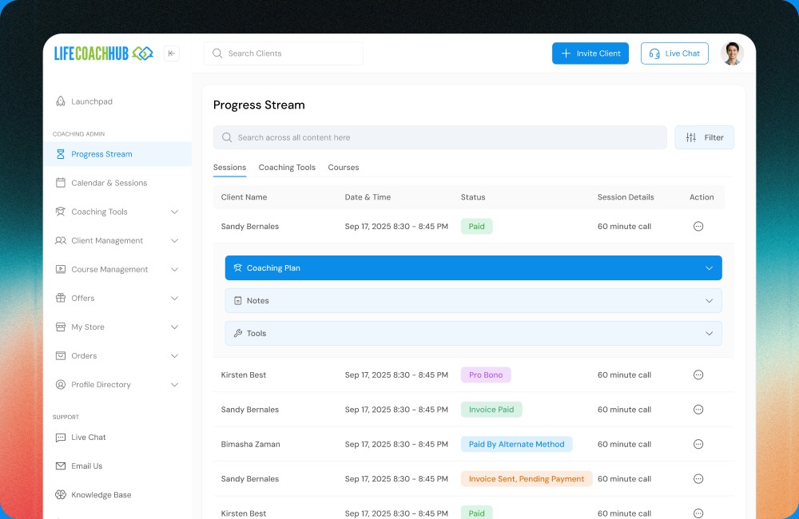
Task: Click the Client Name column header
Action: [244, 197]
